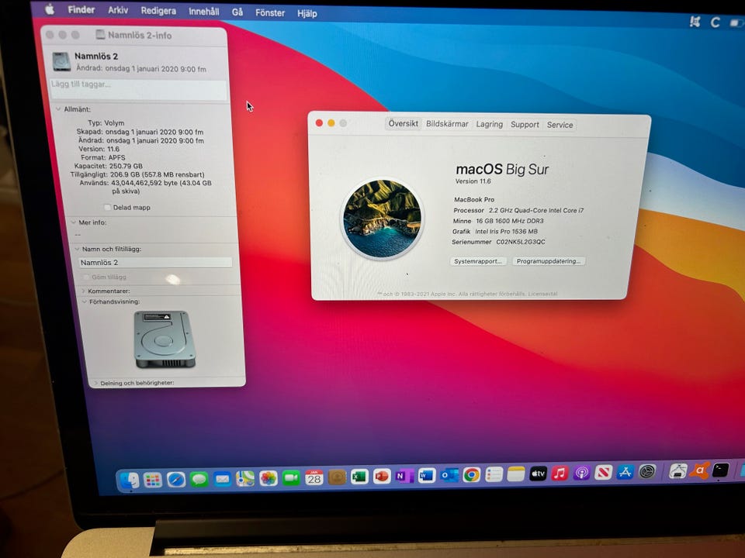Launch Google Chrome from the dock

coord(471,474)
